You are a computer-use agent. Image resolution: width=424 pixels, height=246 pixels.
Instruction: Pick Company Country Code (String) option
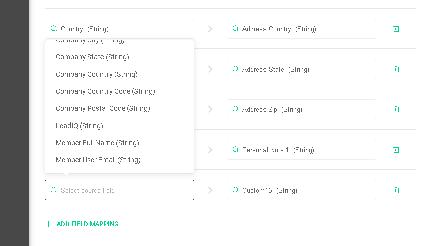pyautogui.click(x=105, y=91)
